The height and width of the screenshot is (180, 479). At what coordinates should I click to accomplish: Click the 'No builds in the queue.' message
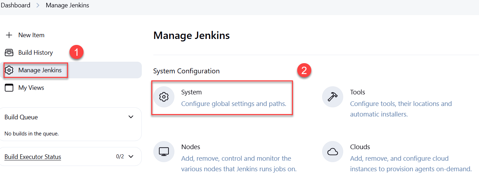(32, 134)
